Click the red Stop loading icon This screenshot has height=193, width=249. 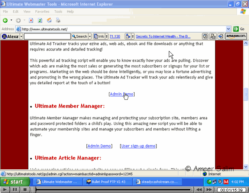31,21
